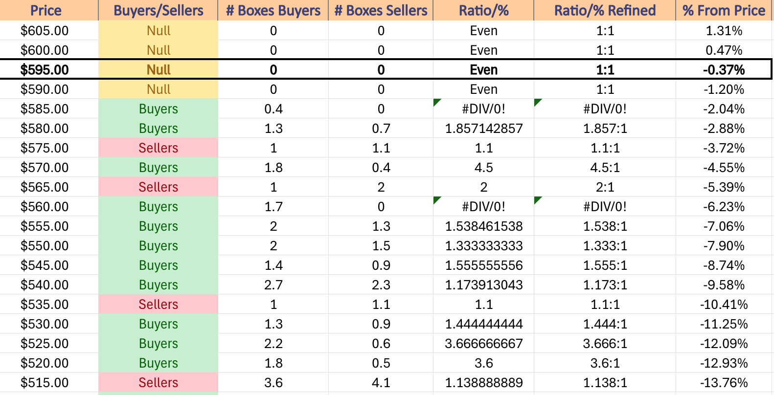Click the -1.20% from price cell

724,89
